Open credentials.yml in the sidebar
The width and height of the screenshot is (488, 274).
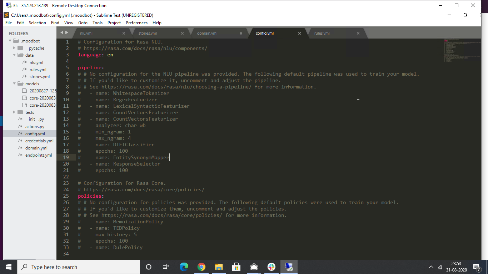(x=39, y=141)
